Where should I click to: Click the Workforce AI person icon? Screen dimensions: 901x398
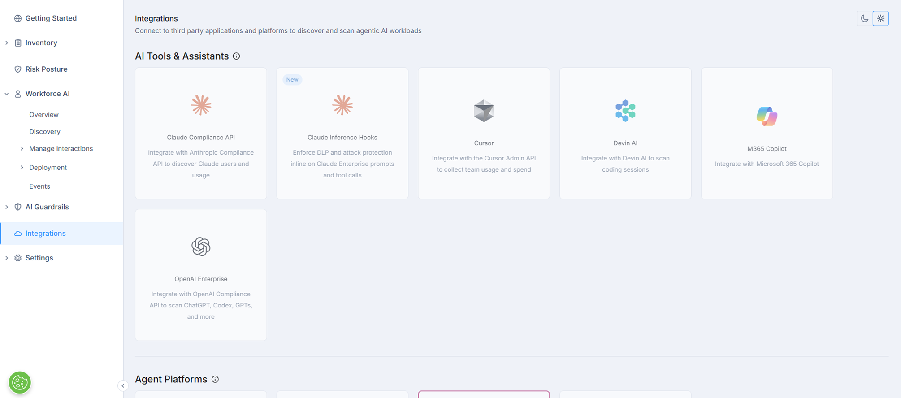coord(18,94)
